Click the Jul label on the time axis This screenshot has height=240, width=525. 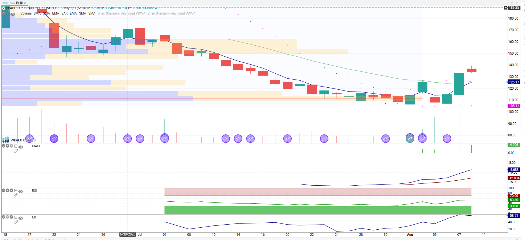point(140,235)
